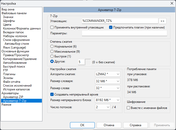Expand 'Размер непрерывного блока' 8192 Мб dropdown
Viewport: 176px width, 130px height.
coord(108,100)
